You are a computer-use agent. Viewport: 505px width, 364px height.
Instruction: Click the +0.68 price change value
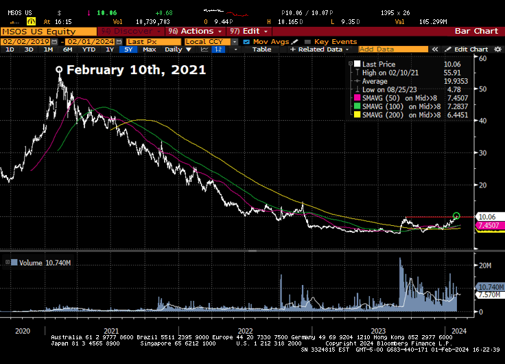pyautogui.click(x=164, y=13)
